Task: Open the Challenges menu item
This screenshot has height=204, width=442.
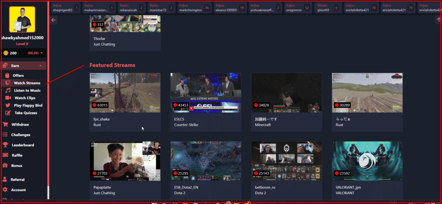Action: pyautogui.click(x=21, y=135)
